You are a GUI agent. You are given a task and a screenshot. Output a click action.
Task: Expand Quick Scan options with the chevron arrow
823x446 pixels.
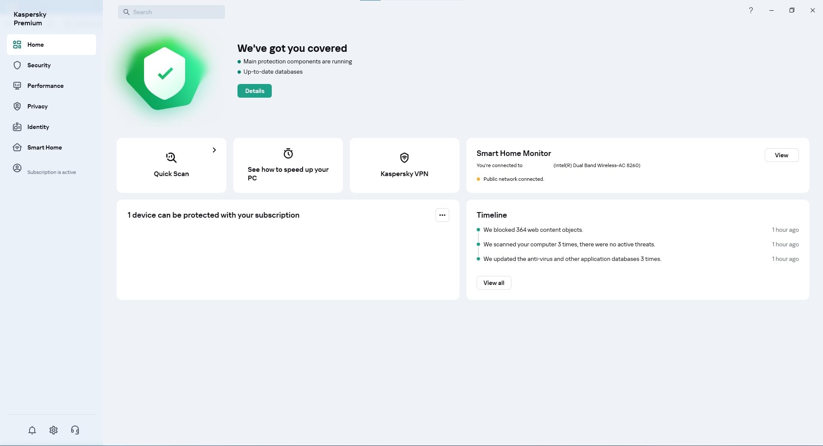[x=214, y=150]
